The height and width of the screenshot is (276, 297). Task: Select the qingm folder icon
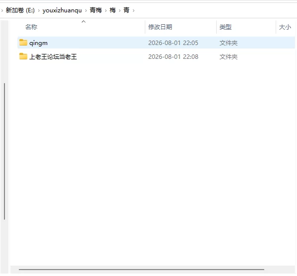pos(23,43)
